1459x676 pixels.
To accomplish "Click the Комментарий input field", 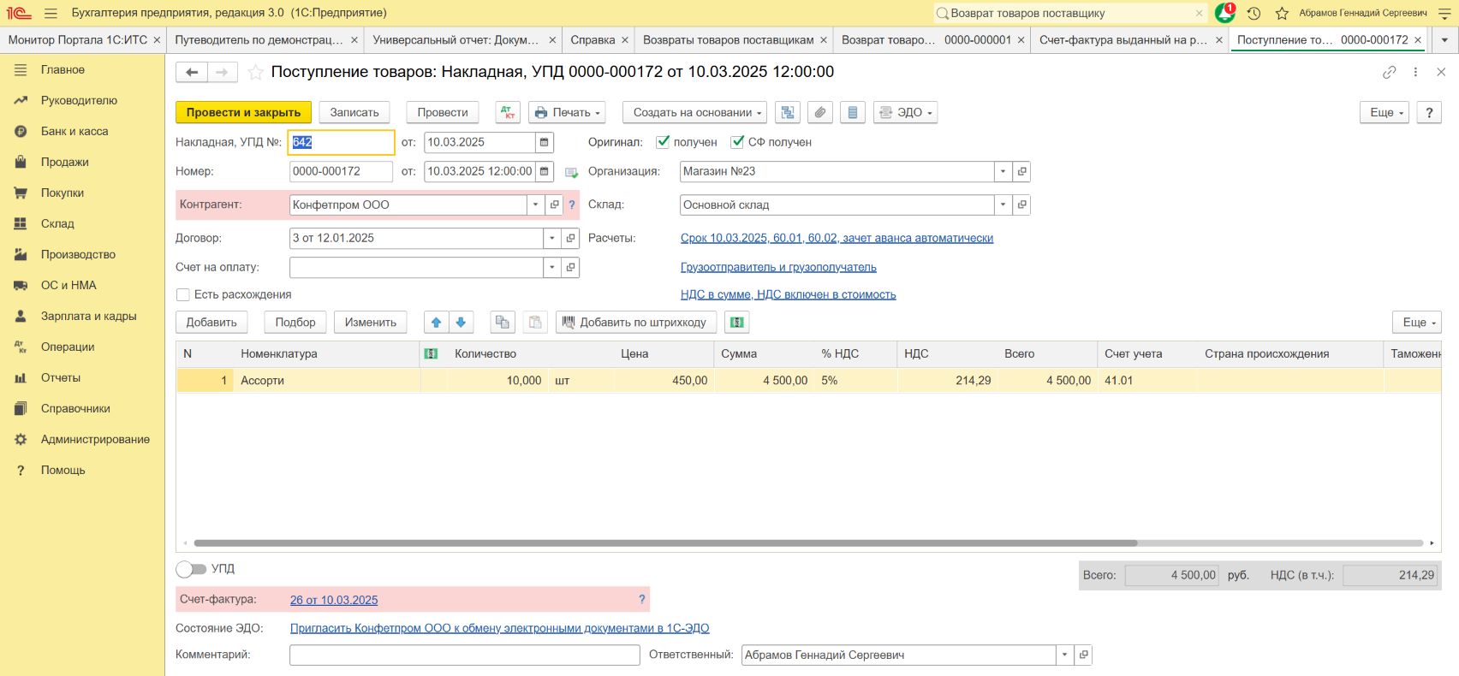I will click(x=465, y=655).
